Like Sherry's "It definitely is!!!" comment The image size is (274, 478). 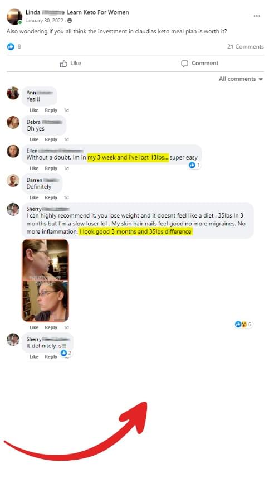[34, 356]
